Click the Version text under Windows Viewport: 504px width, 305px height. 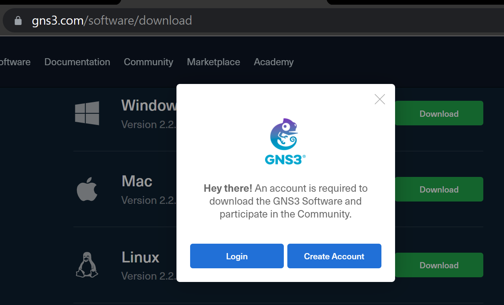click(x=149, y=125)
